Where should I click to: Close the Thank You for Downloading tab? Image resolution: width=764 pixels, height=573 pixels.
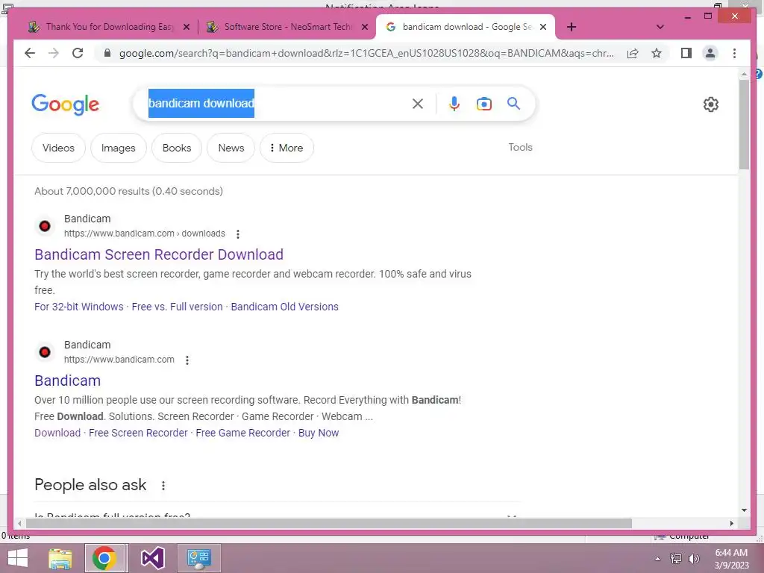click(x=186, y=27)
